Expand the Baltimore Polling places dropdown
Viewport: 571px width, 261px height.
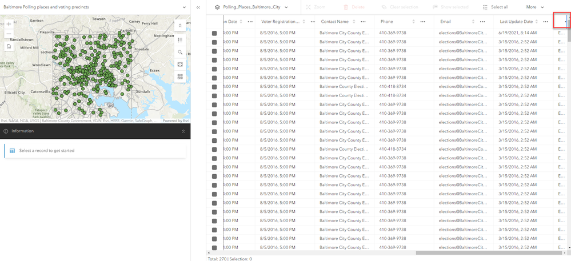[184, 7]
